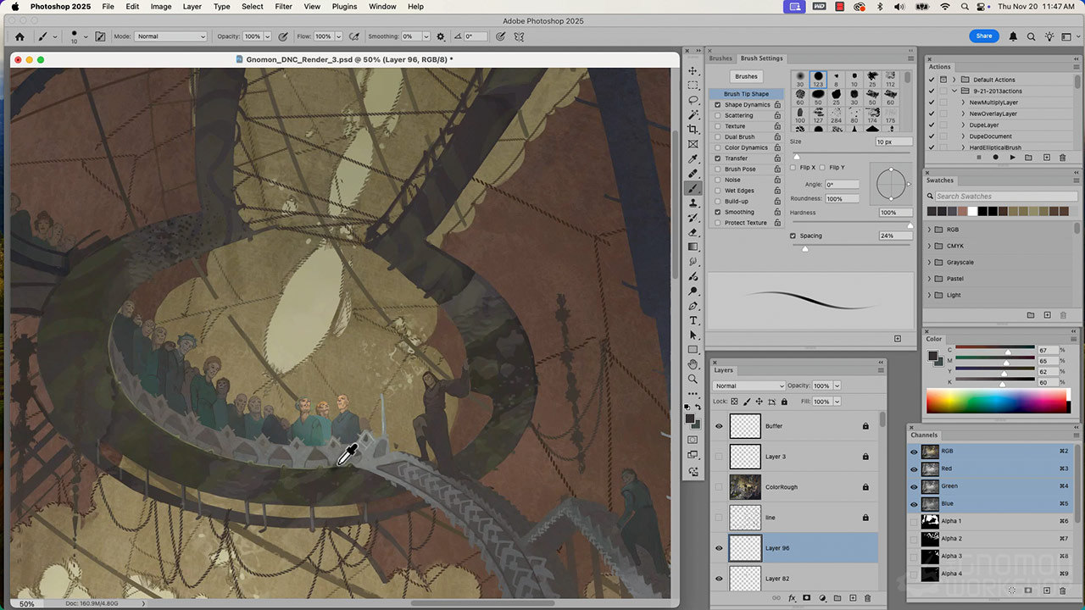
Task: Add a layer mask icon
Action: [806, 598]
